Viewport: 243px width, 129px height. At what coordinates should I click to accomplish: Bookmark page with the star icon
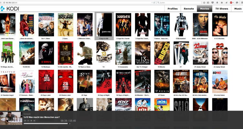[204, 3]
